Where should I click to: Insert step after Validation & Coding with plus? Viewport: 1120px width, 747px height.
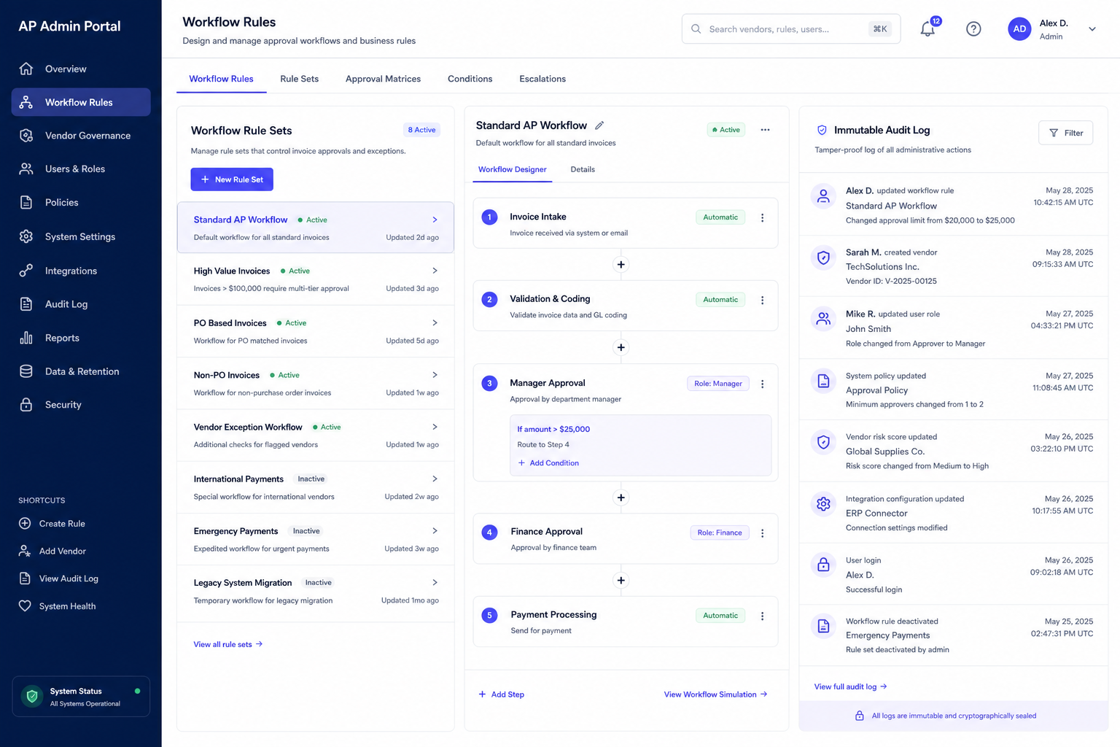[621, 347]
